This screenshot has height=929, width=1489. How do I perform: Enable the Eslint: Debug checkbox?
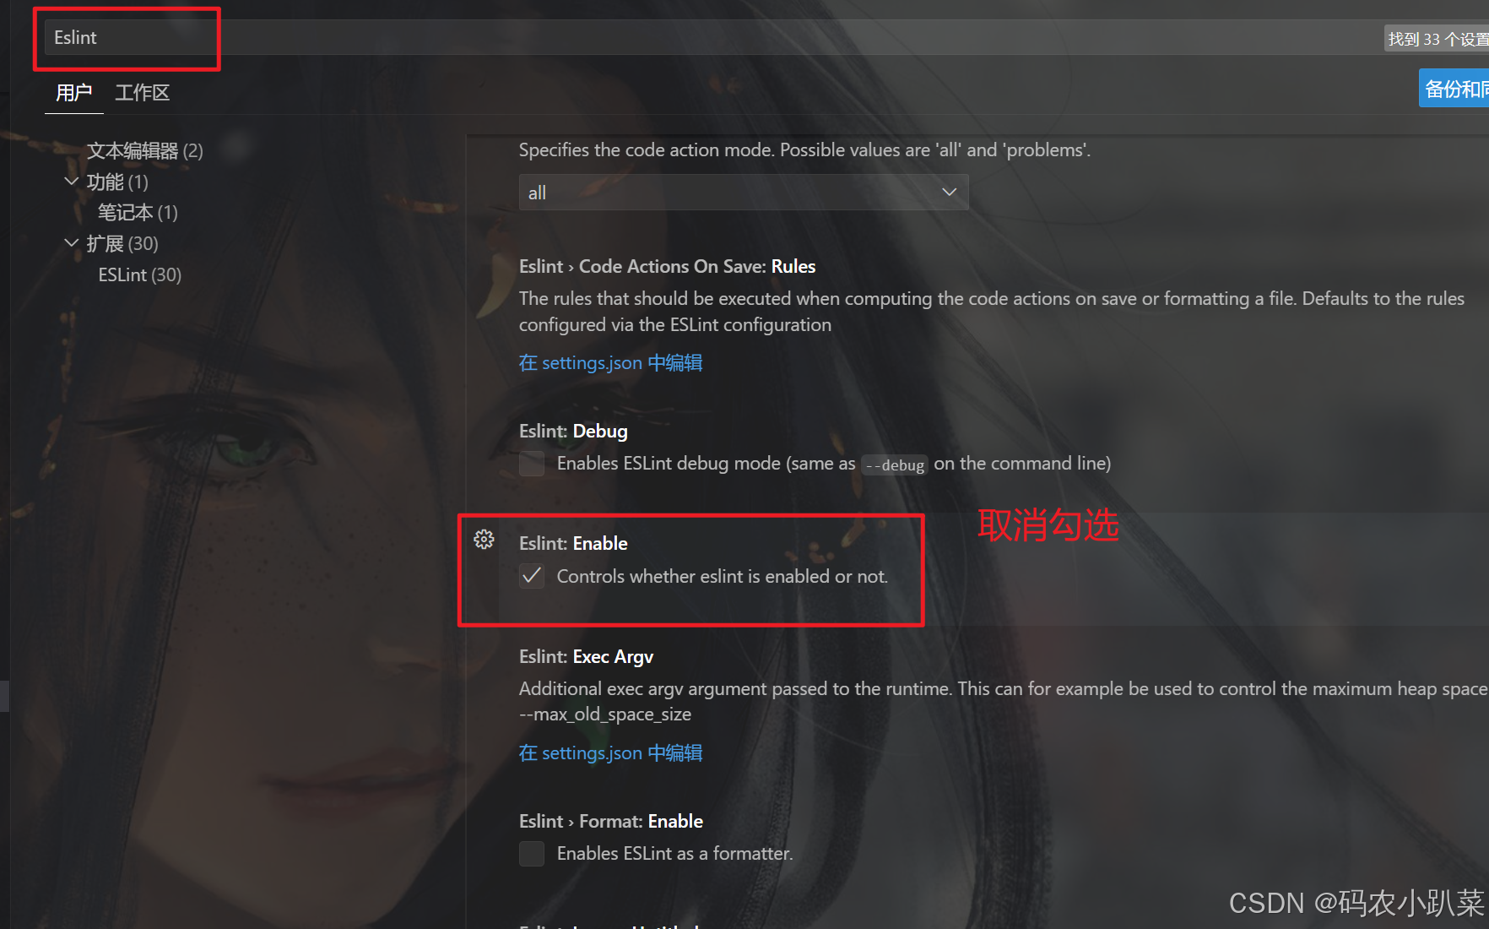[x=532, y=464]
